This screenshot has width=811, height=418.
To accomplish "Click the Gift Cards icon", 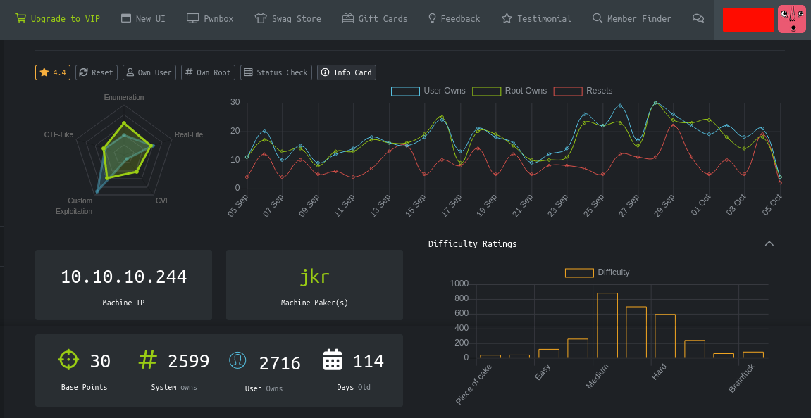I will click(347, 18).
